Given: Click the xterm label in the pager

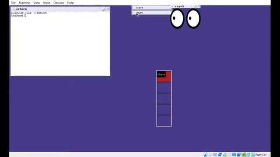Looking at the screenshot, I should point(161,75).
